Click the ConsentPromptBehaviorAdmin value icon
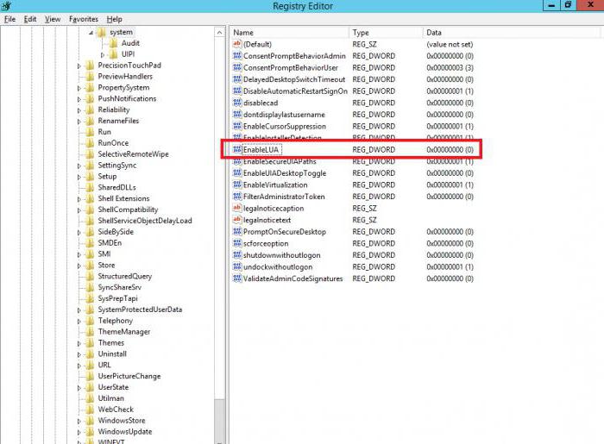604x444 pixels. point(236,56)
